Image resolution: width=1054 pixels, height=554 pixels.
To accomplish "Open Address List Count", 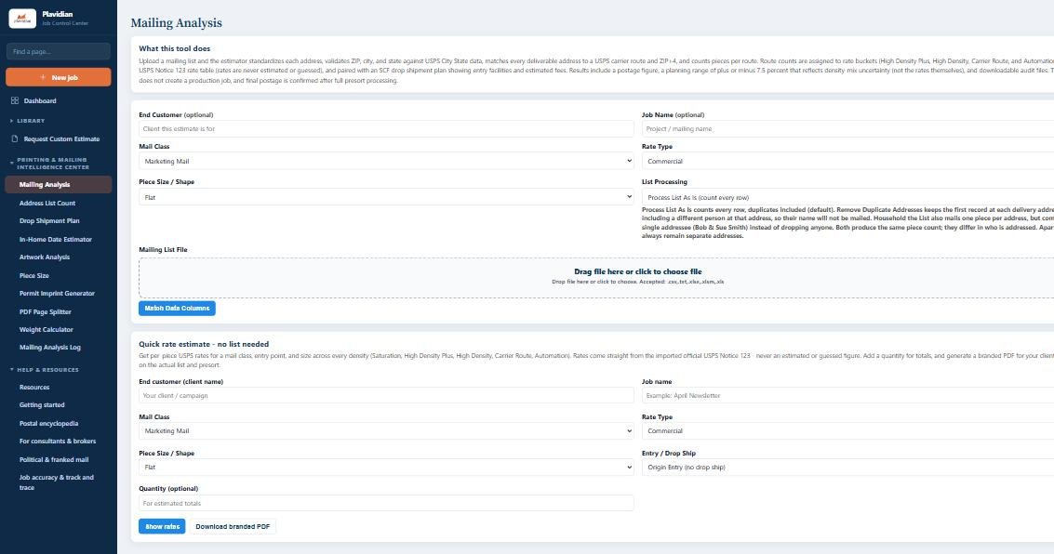I will point(47,203).
